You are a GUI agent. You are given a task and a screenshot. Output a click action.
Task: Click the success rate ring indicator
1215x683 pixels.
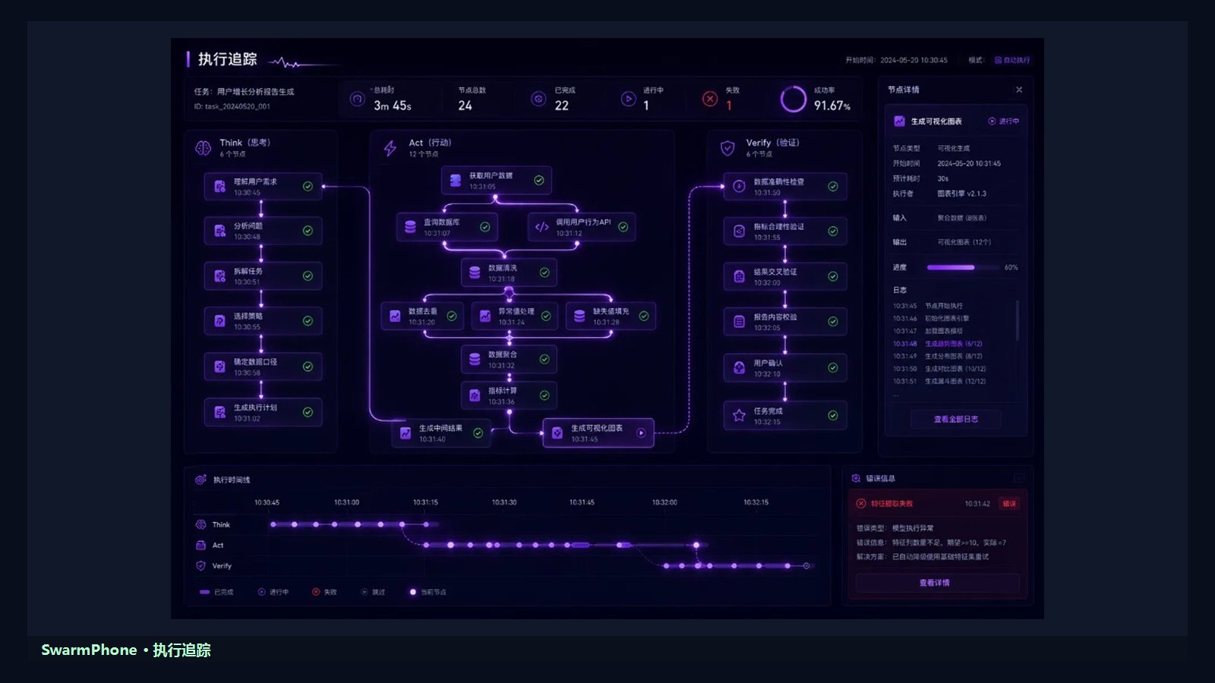794,99
